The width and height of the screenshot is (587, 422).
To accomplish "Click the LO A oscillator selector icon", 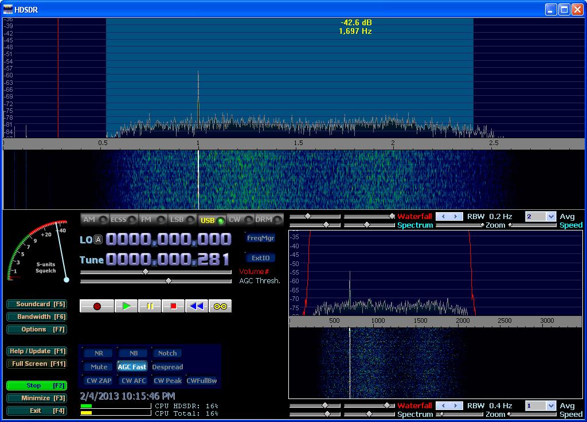I will click(x=97, y=240).
